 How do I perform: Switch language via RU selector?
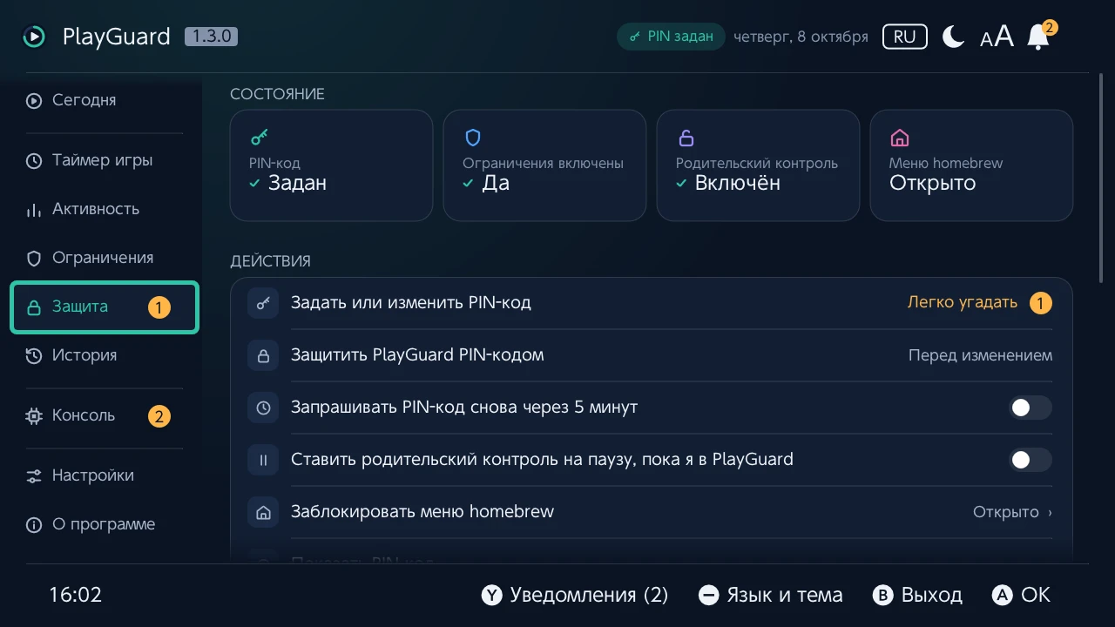pyautogui.click(x=904, y=37)
